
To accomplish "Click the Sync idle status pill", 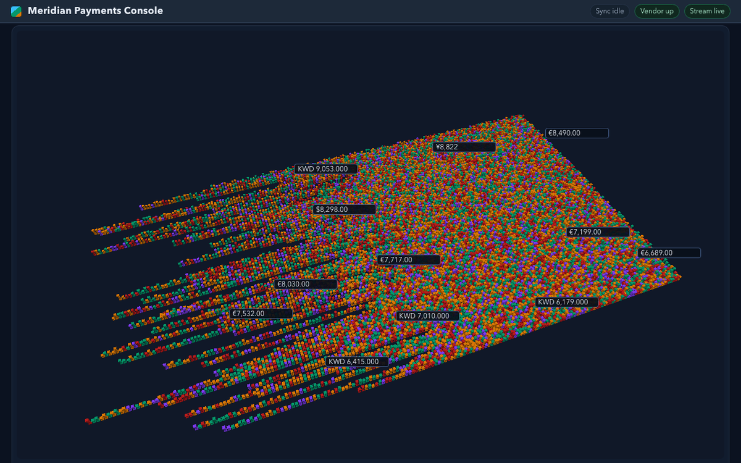I will [x=609, y=11].
